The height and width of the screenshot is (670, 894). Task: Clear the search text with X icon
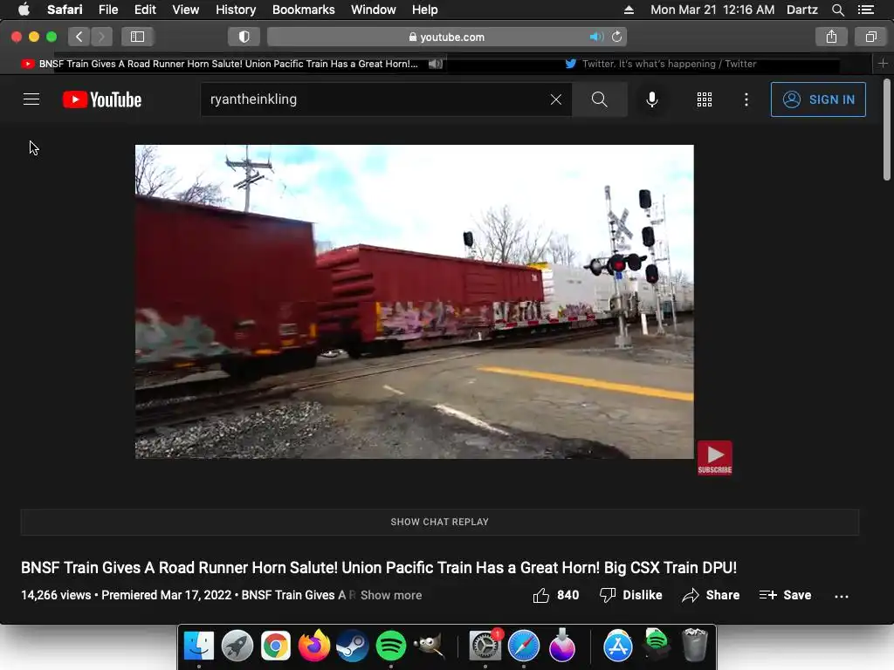point(556,99)
